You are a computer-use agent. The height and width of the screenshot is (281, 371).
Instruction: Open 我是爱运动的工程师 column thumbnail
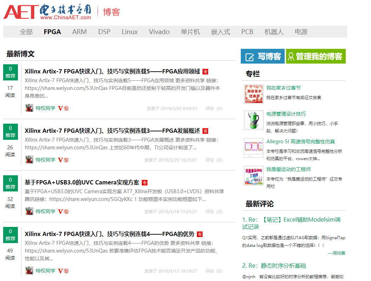(x=254, y=175)
